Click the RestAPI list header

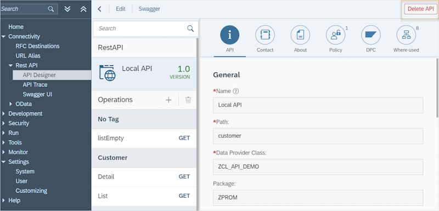(144, 48)
